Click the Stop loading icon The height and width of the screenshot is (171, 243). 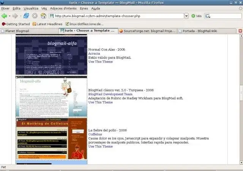tap(35, 16)
